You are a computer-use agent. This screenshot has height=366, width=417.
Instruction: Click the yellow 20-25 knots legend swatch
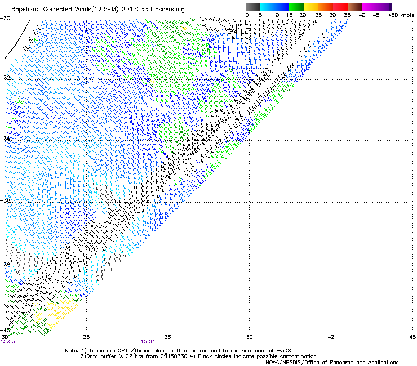click(311, 7)
